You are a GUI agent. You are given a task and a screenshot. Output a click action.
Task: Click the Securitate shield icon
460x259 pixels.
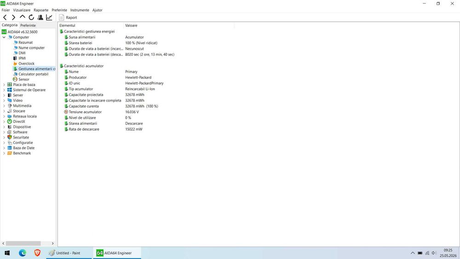(10, 138)
